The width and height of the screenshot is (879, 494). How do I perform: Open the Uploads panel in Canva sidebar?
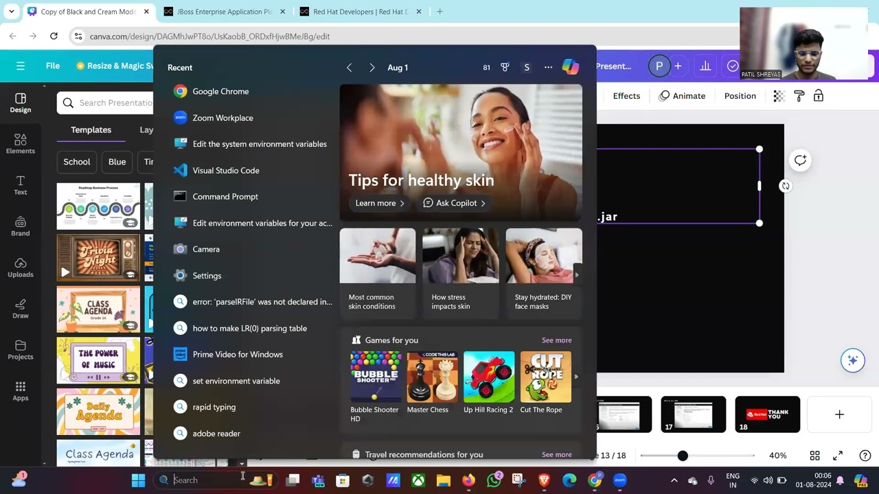click(21, 268)
